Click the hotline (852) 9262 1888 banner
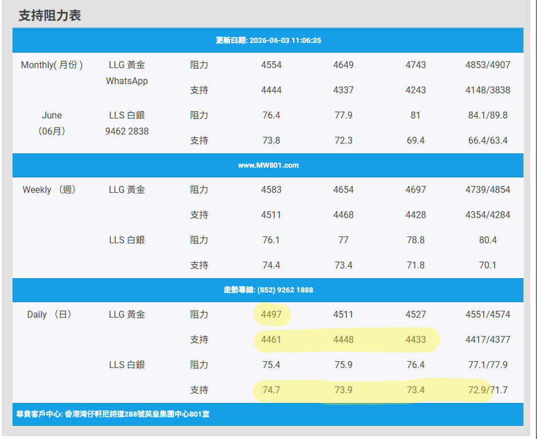The image size is (537, 439). click(x=268, y=290)
